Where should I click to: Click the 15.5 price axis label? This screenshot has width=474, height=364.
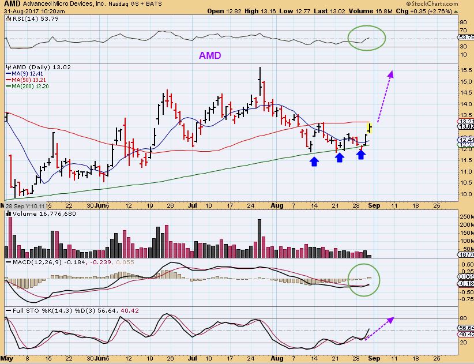(466, 70)
